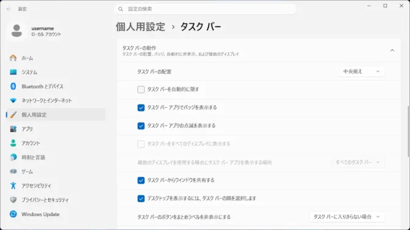The height and width of the screenshot is (230, 410).
Task: Click the vertical scrollbar thumb
Action: point(408,131)
